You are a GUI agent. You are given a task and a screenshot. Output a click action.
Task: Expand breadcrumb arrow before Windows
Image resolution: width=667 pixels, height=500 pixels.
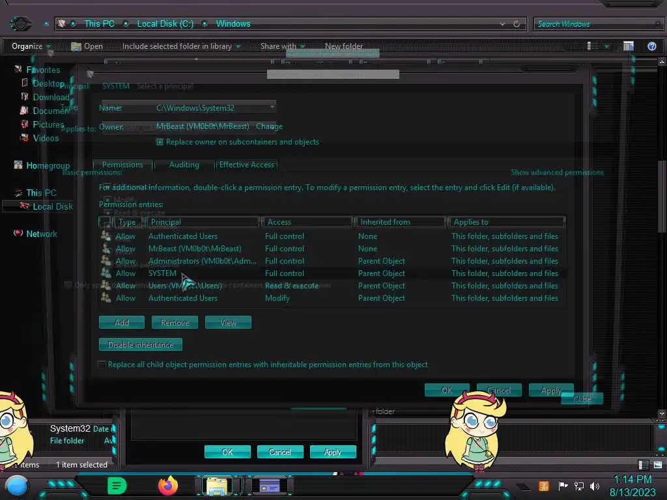point(205,24)
